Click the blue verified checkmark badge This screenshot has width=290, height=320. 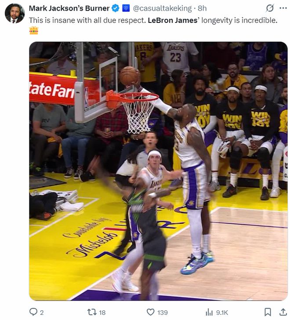tap(116, 8)
